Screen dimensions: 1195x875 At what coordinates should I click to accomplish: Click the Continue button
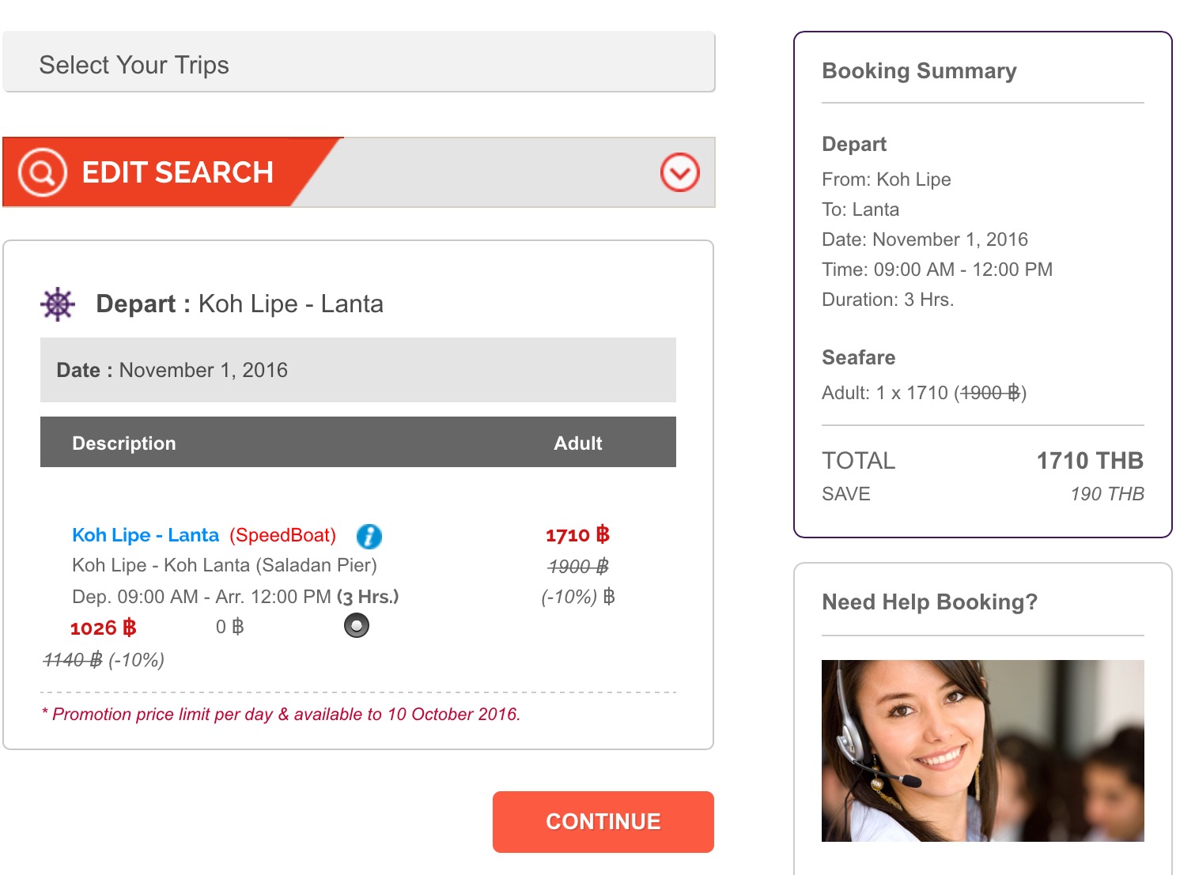(x=603, y=822)
